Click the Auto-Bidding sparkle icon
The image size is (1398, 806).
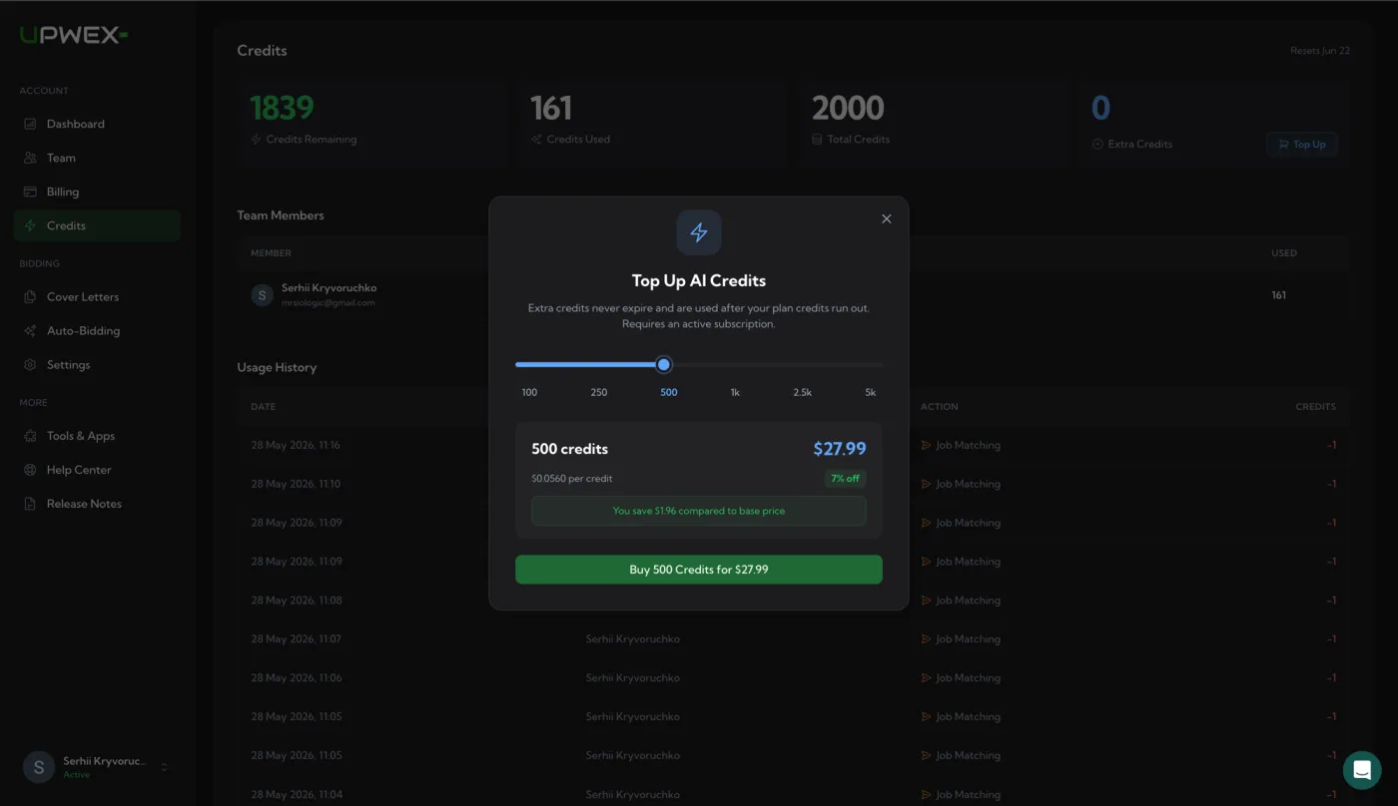pyautogui.click(x=30, y=330)
